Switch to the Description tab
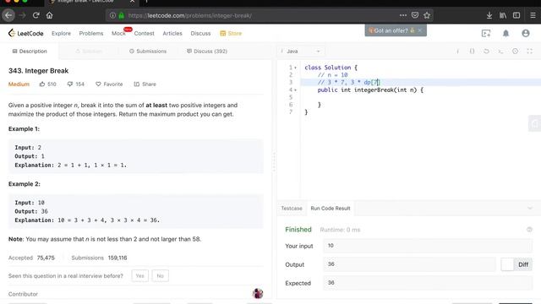 point(30,51)
